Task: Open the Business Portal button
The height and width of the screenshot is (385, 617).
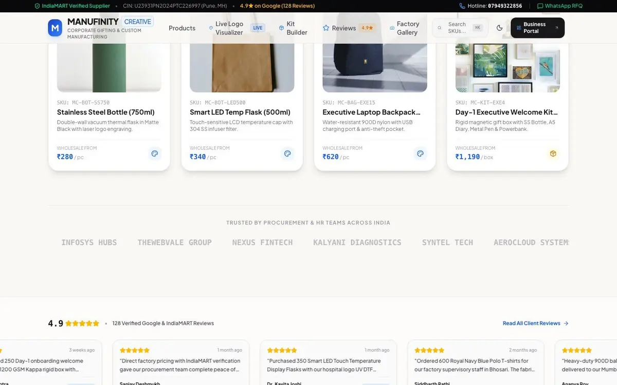Action: pyautogui.click(x=537, y=28)
